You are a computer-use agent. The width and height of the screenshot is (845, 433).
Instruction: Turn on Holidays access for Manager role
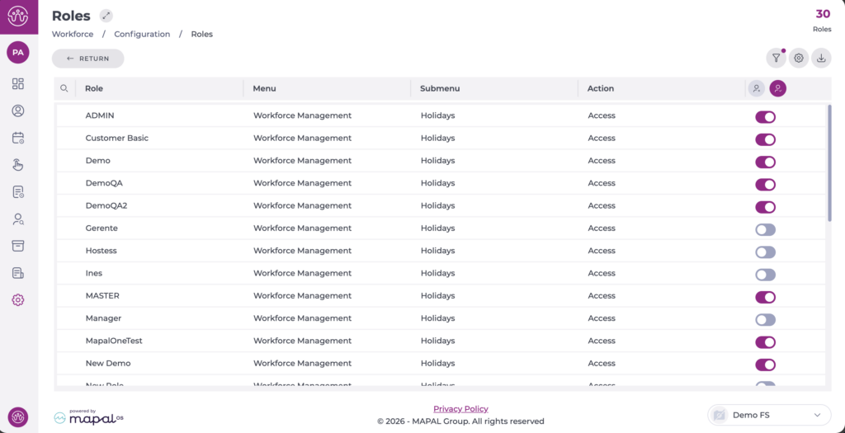[765, 318]
